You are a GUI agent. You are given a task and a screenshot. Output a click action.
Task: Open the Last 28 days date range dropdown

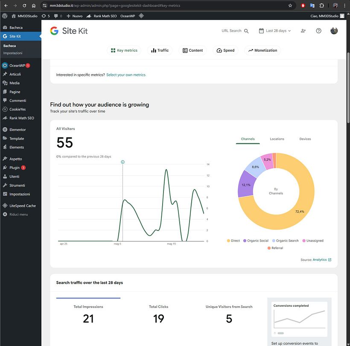(275, 31)
